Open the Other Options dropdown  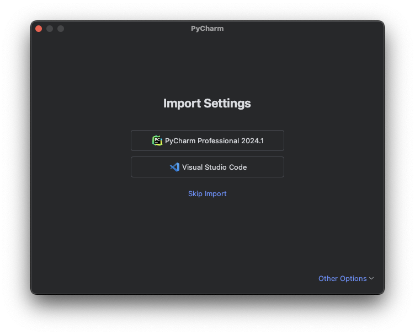click(346, 278)
